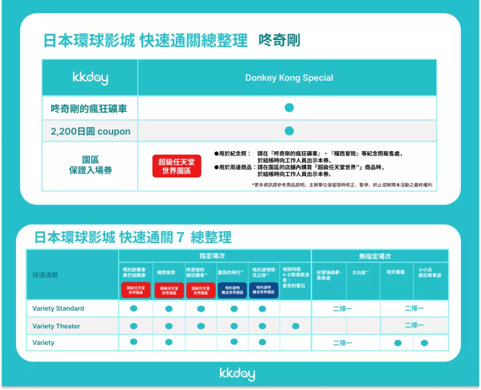Click the Variety Theater row label
This screenshot has width=481, height=390.
pyautogui.click(x=56, y=326)
